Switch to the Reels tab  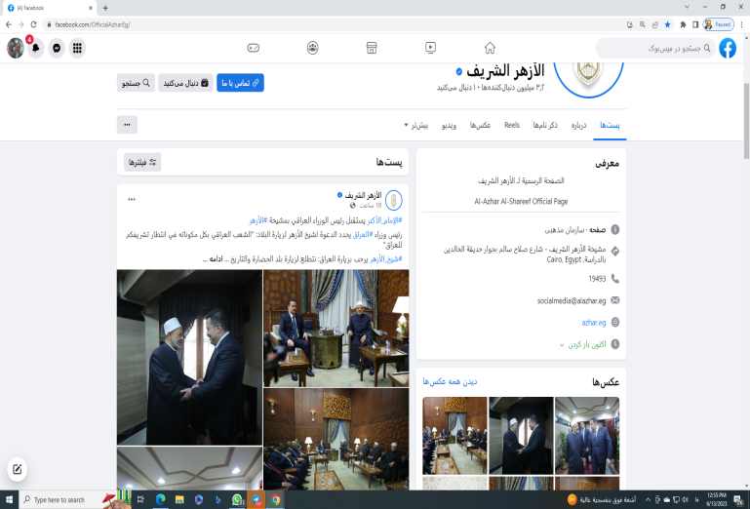(512, 126)
